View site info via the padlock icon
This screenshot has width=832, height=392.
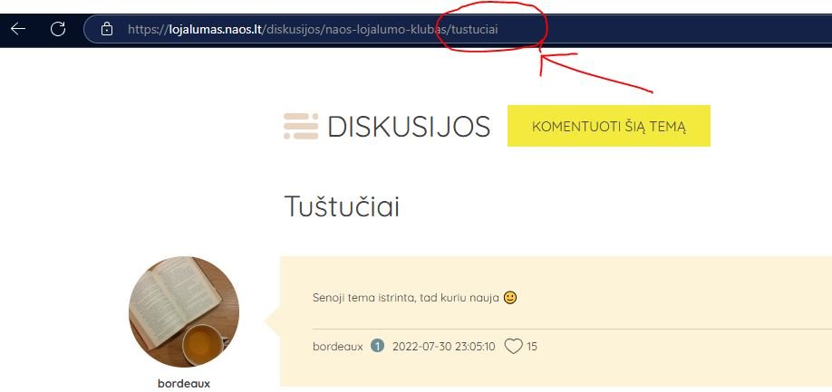[x=107, y=29]
